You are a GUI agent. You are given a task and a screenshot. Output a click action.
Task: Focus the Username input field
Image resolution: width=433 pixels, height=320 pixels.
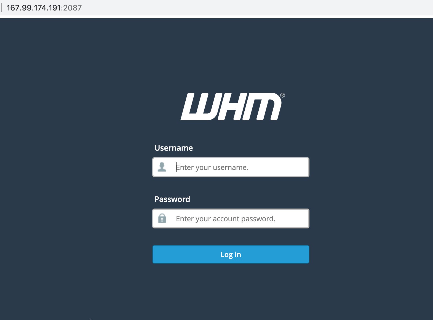coord(231,167)
